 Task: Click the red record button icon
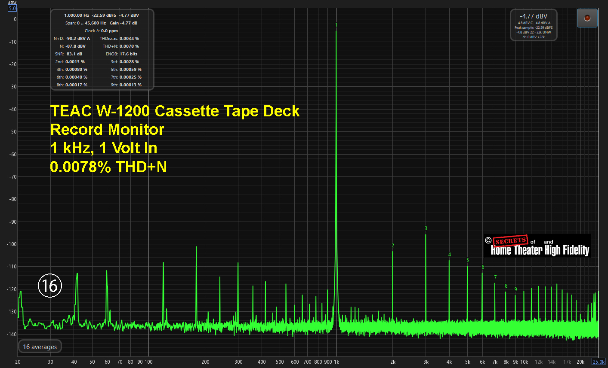coord(587,18)
